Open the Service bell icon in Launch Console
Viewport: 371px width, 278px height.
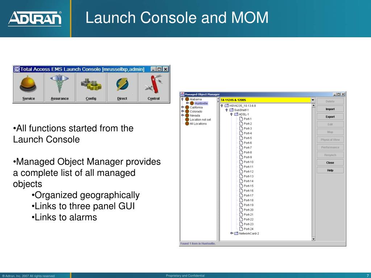tap(28, 88)
